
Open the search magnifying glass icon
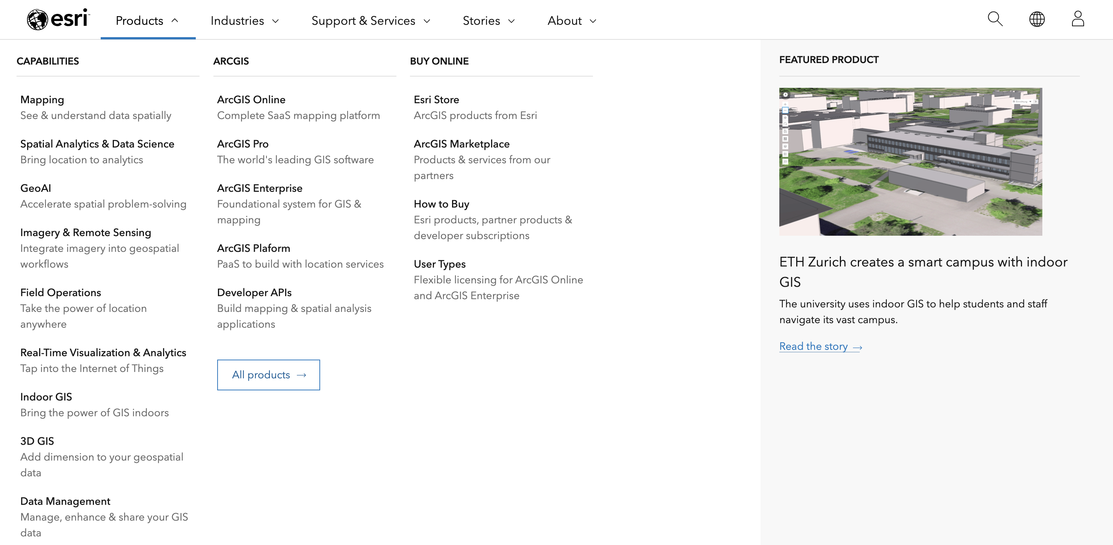coord(995,20)
